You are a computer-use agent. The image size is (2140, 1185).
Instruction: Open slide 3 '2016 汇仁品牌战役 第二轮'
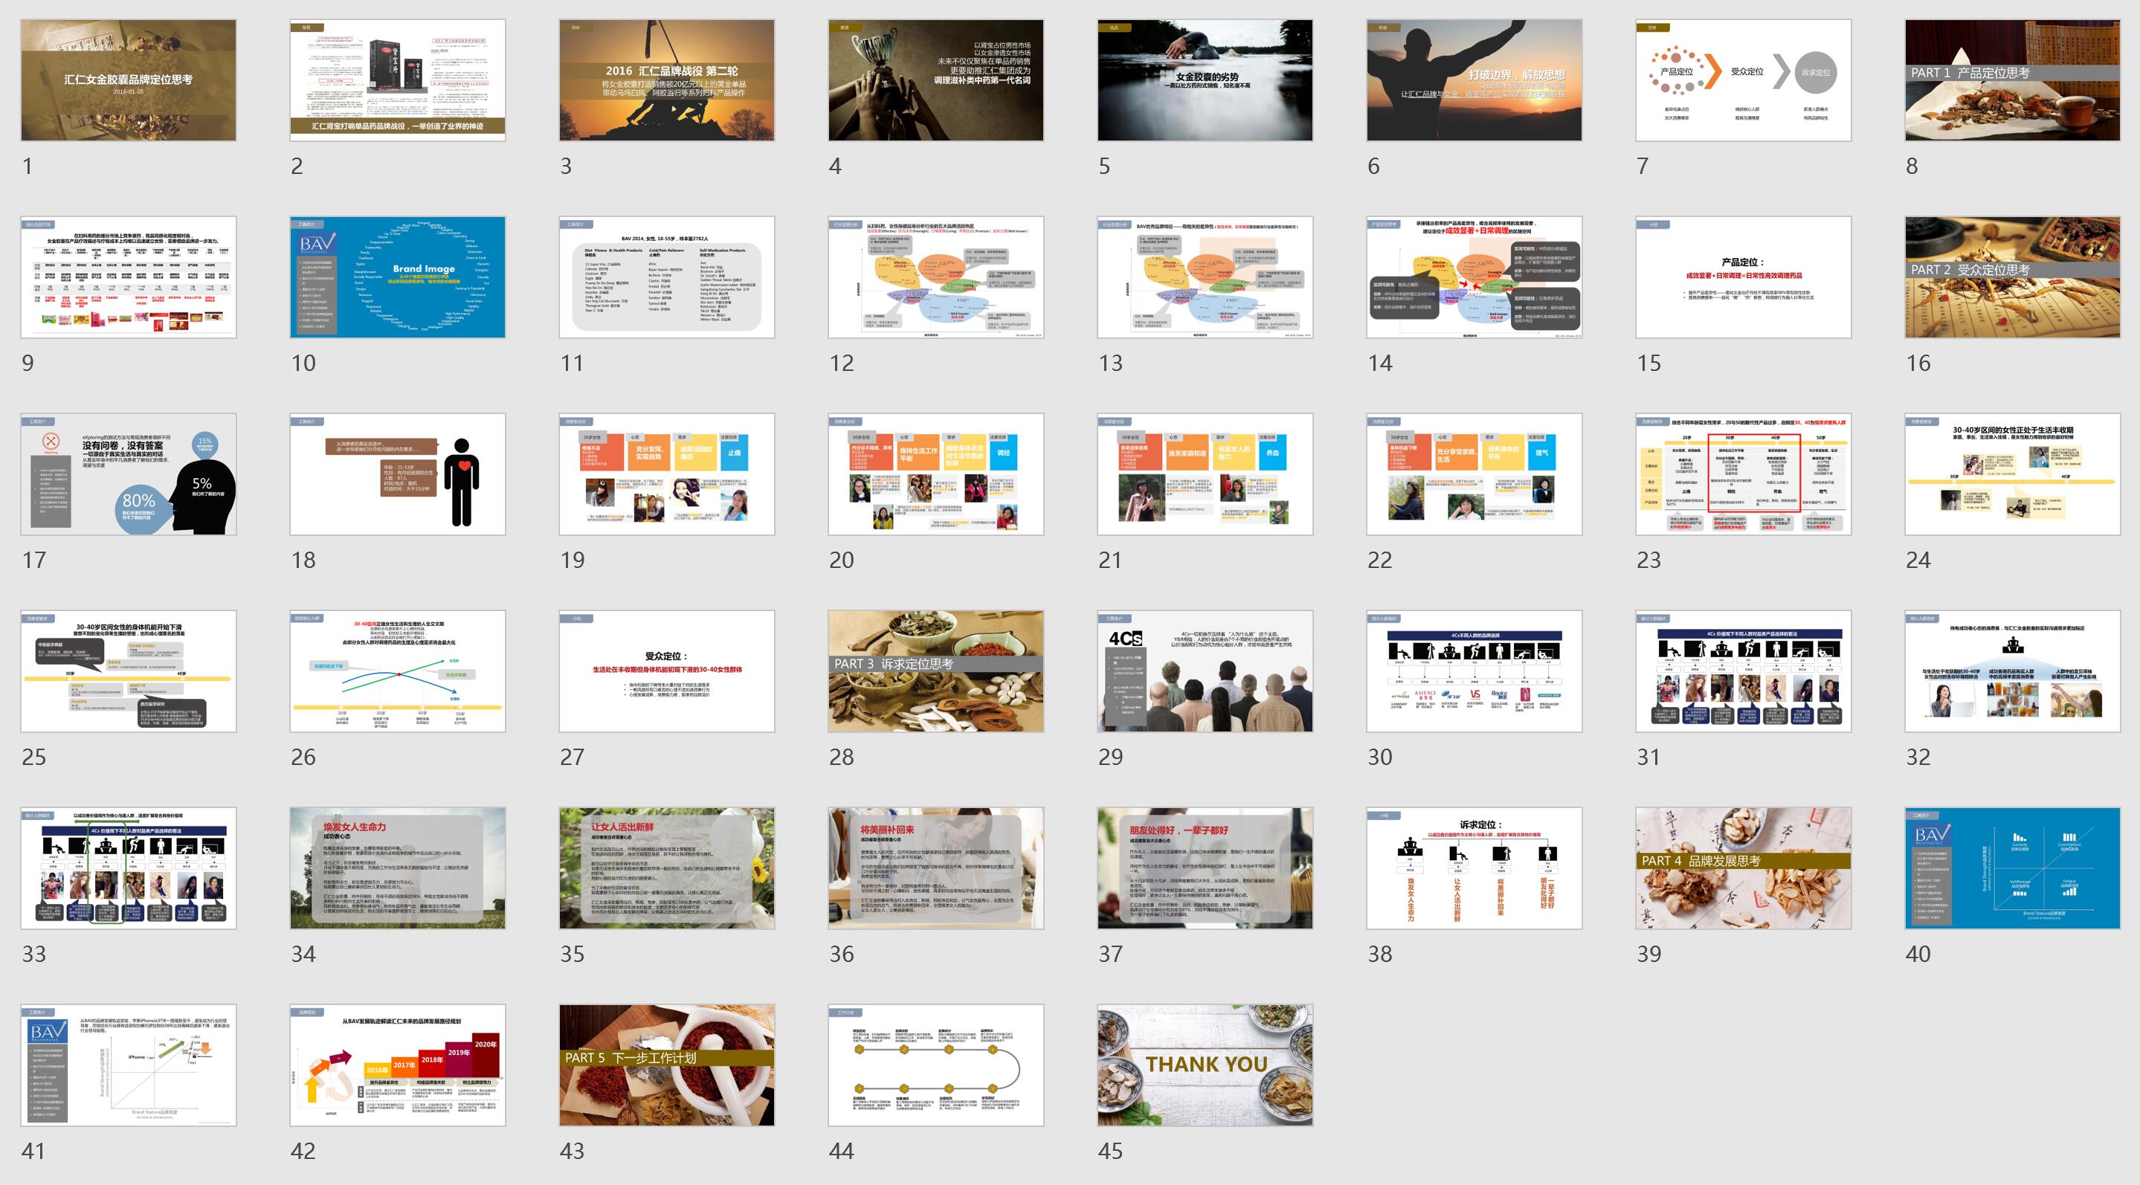[x=666, y=80]
